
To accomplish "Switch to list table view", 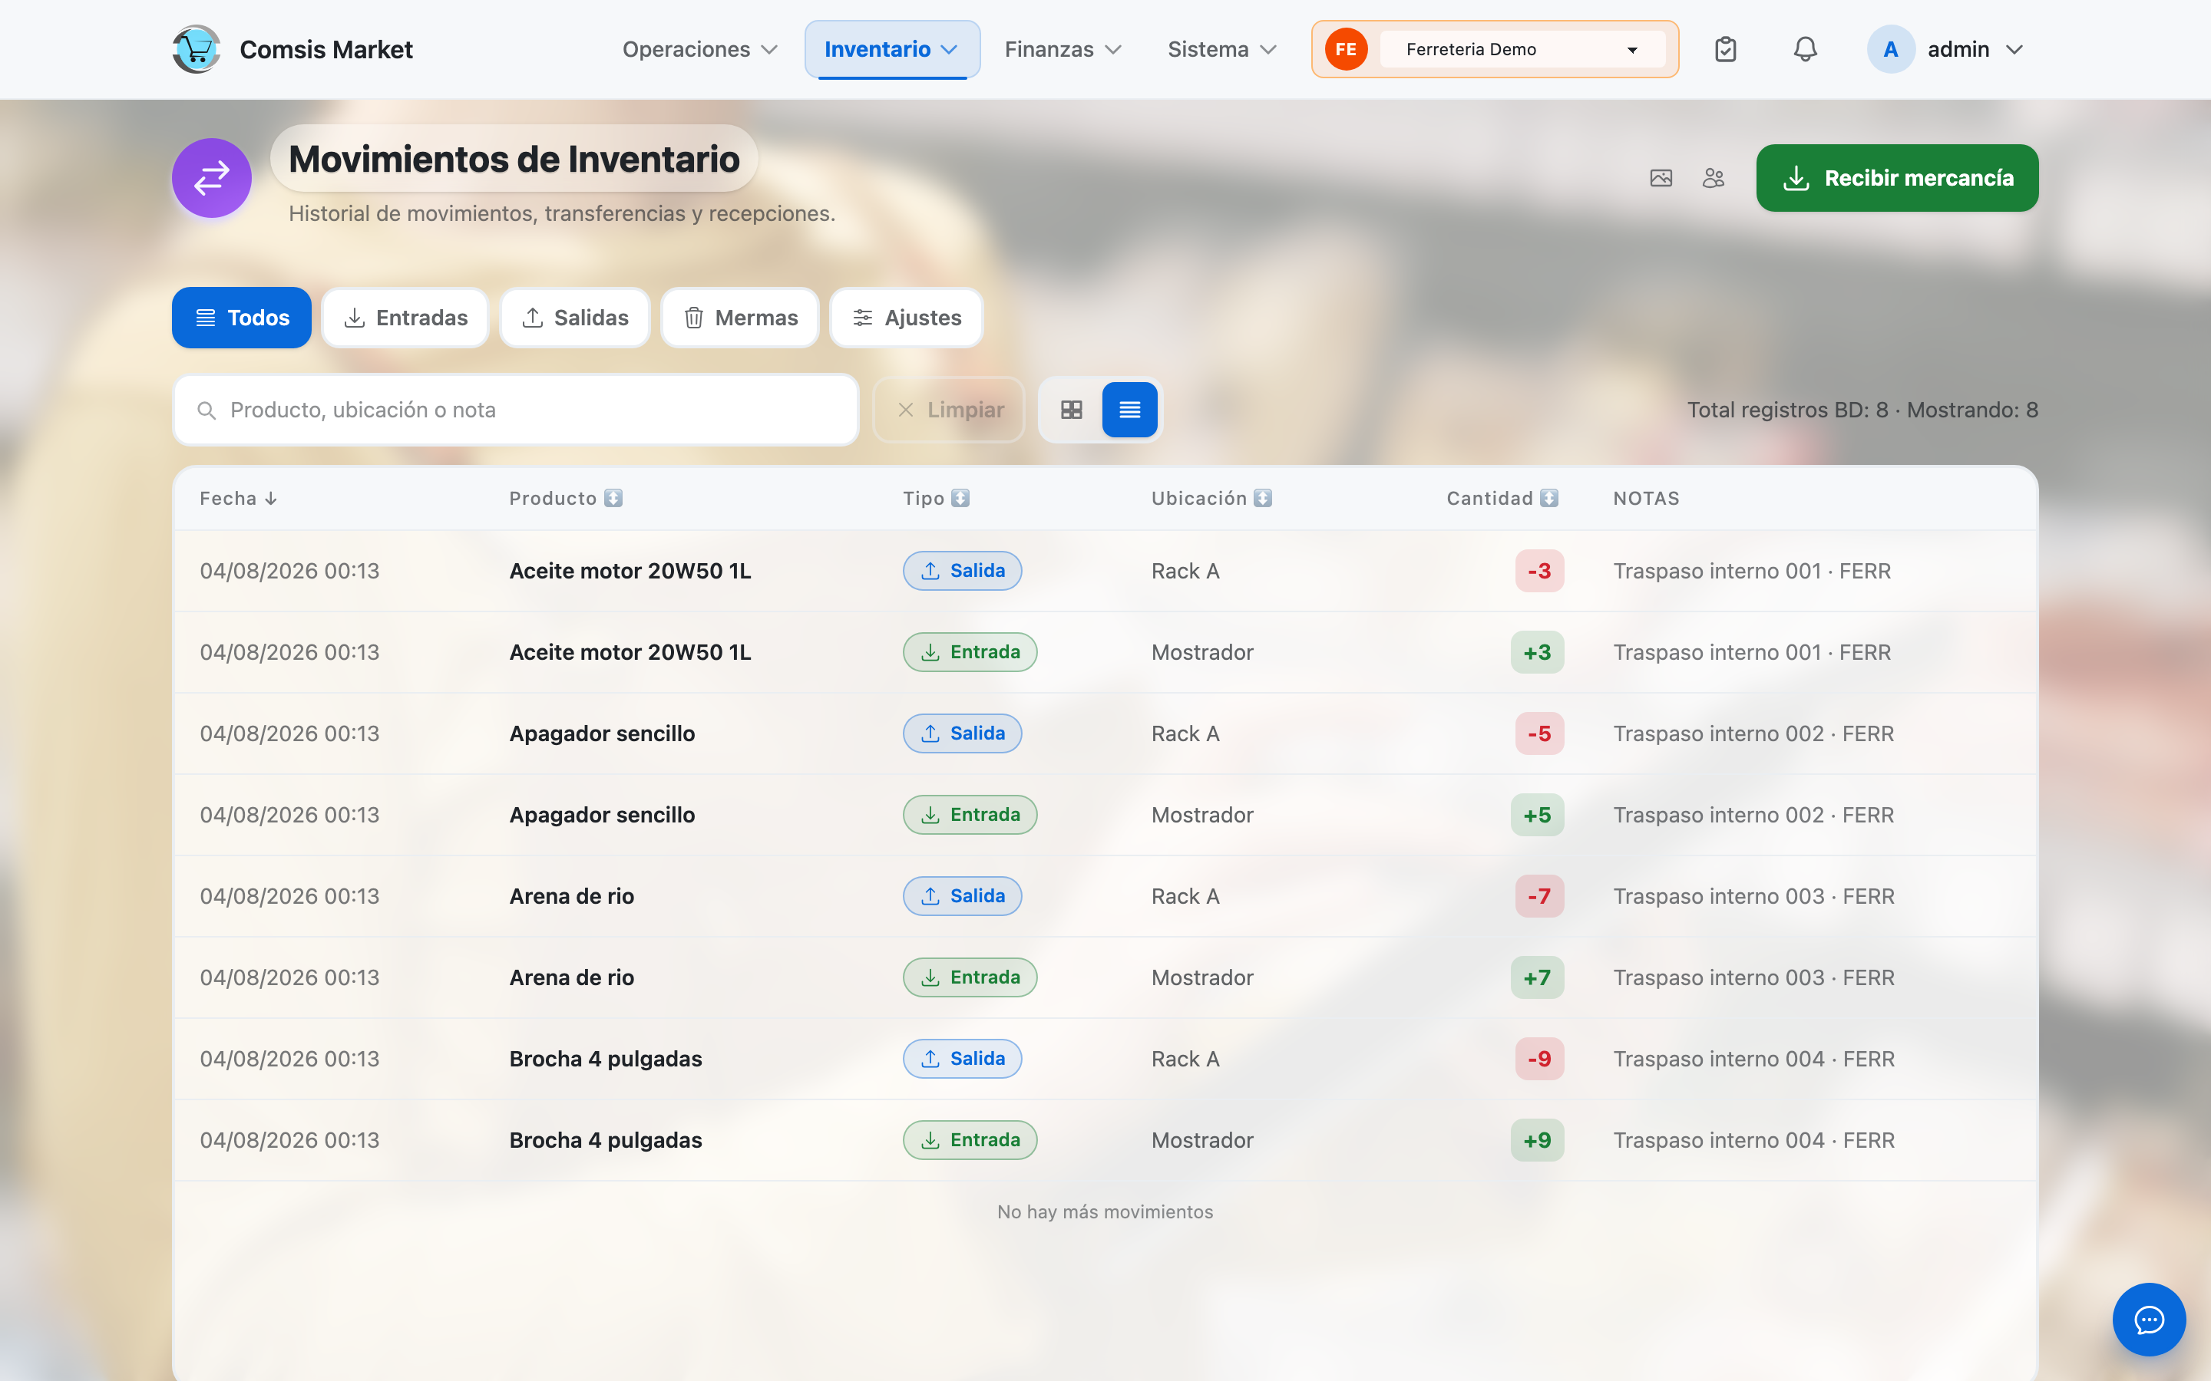I will click(x=1129, y=410).
